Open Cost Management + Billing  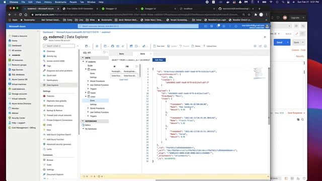[x=22, y=128]
